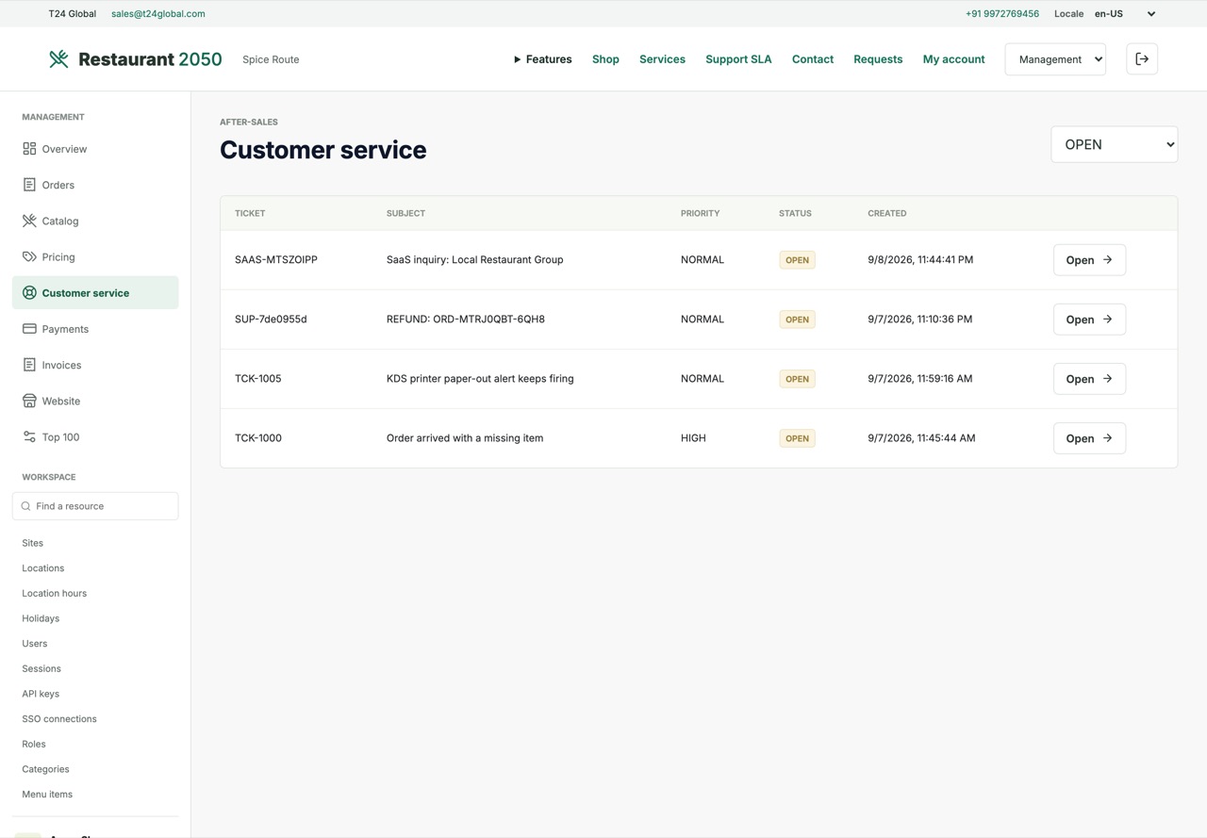Open Menu items in workspace list
Screen dimensions: 1207x838
pyautogui.click(x=47, y=795)
